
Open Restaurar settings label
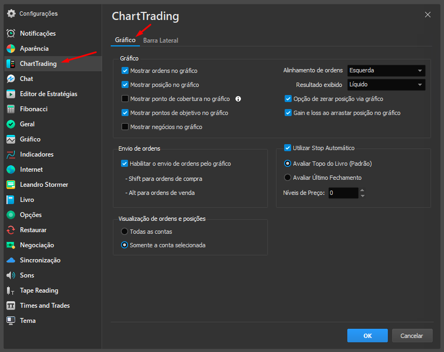click(33, 230)
